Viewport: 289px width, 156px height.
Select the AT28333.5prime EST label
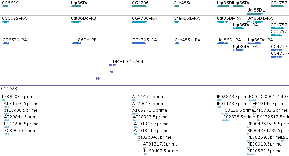pos(150,117)
